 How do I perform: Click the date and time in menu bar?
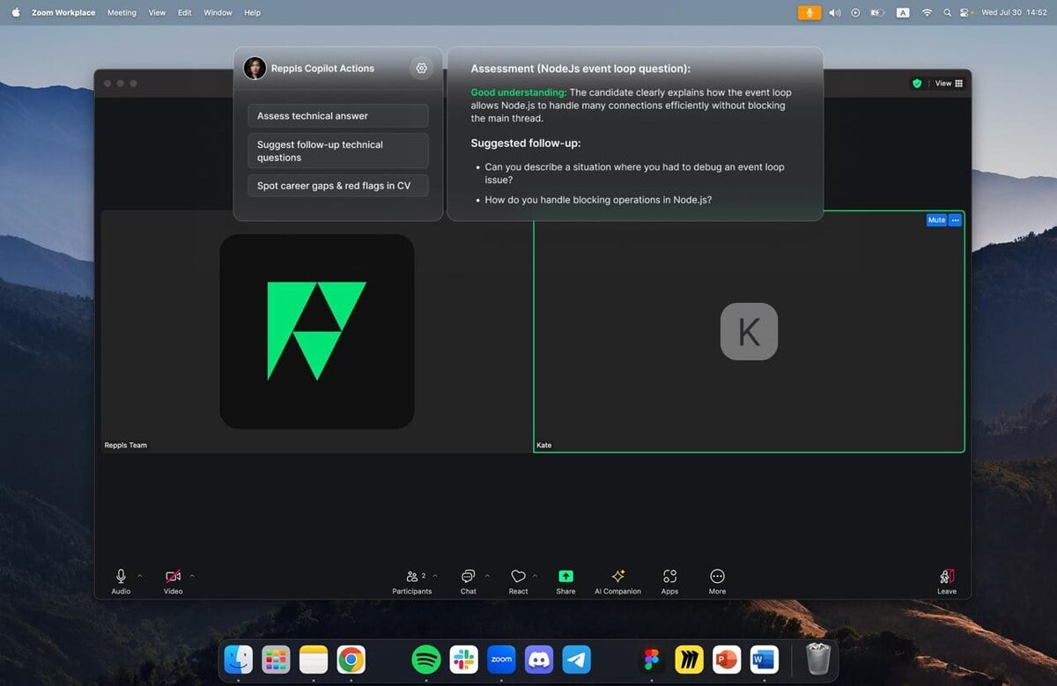(1014, 13)
